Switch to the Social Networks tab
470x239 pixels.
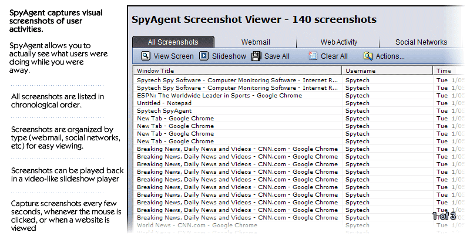(x=421, y=42)
